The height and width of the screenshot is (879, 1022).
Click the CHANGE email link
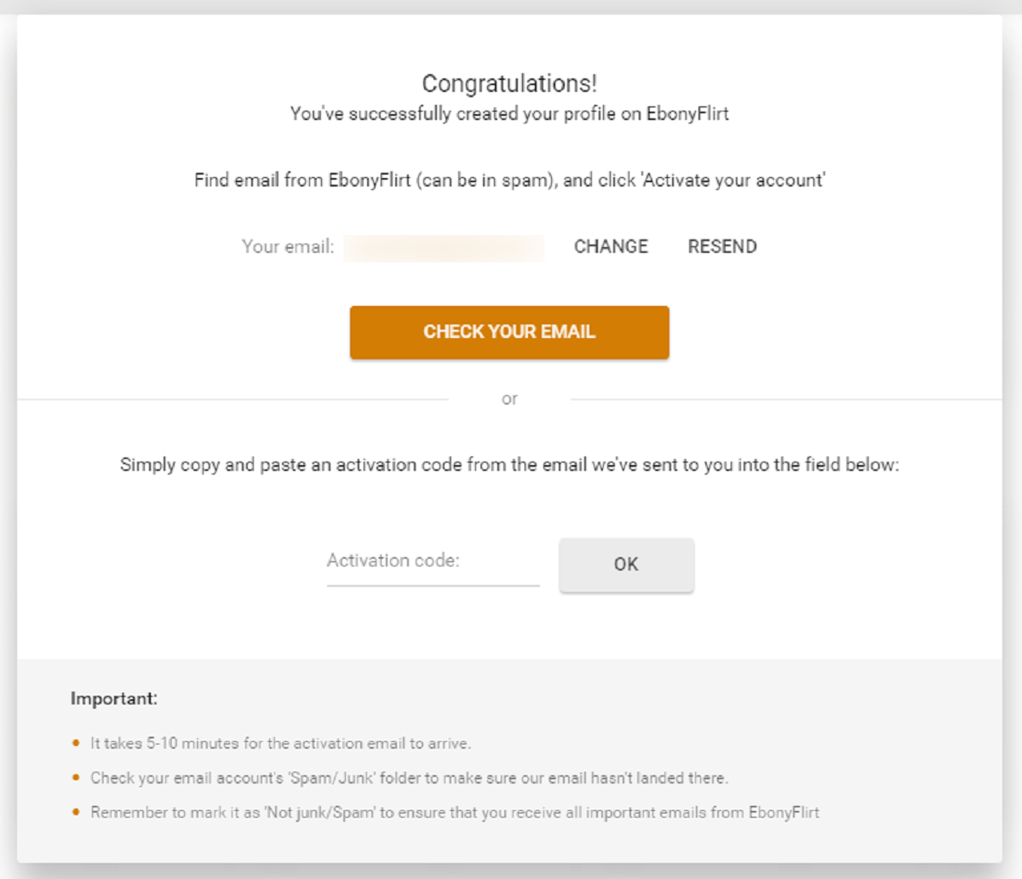click(611, 247)
